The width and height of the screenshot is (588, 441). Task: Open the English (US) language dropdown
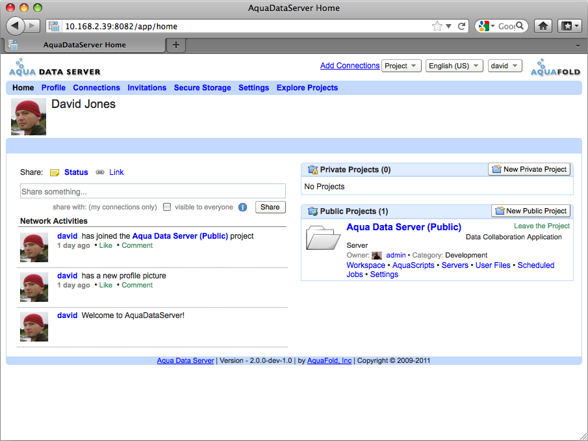click(x=454, y=66)
